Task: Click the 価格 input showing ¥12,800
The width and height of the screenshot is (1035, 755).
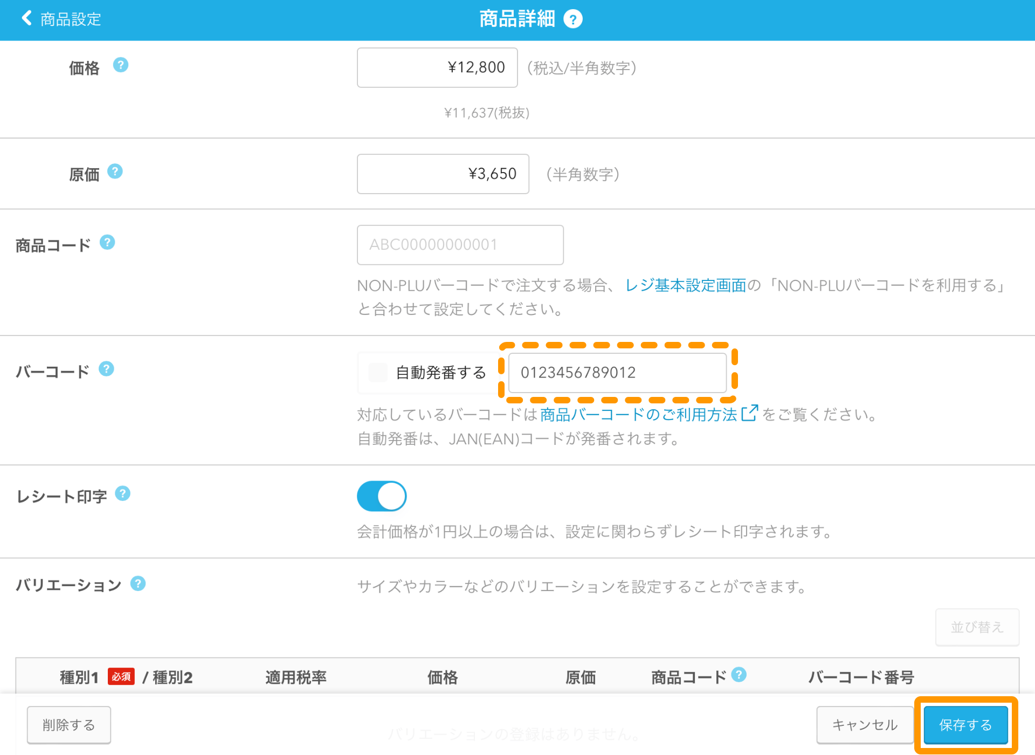Action: coord(437,67)
